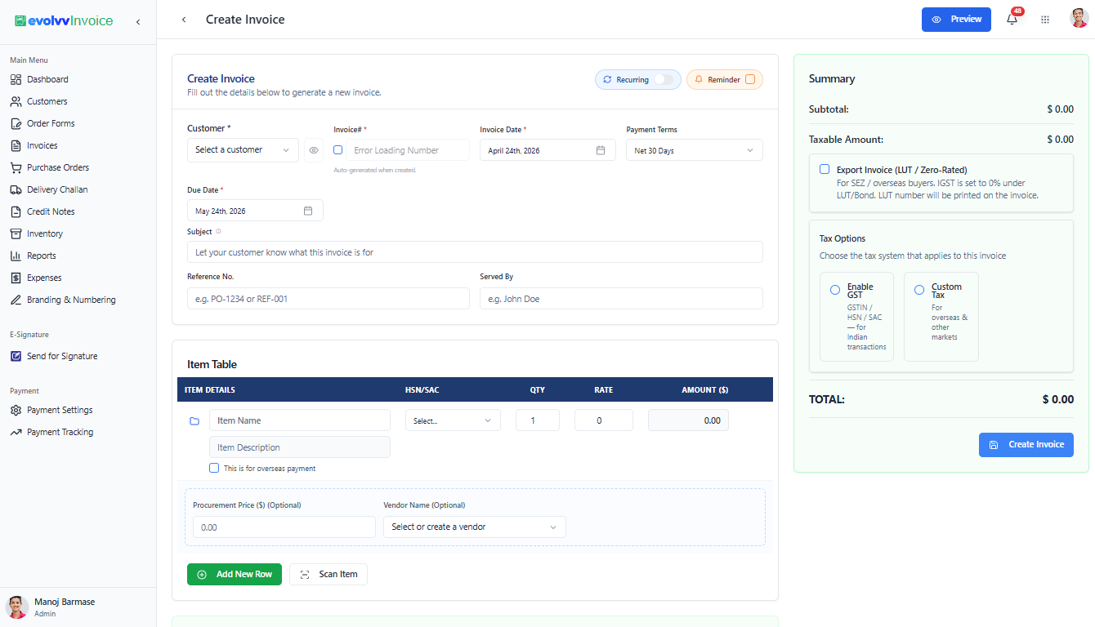Click the Invoice# number field
The image size is (1095, 627).
coord(408,150)
